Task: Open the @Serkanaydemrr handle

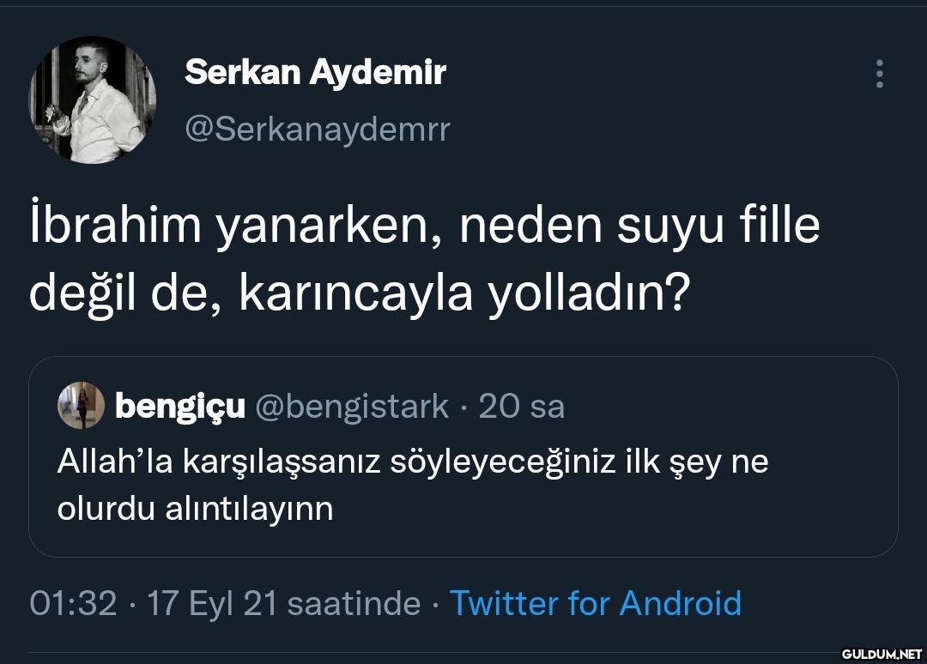Action: tap(317, 129)
